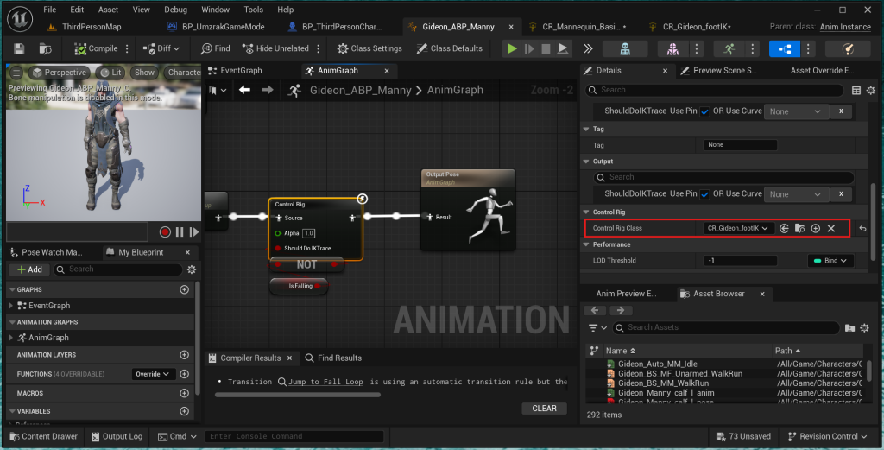Step forward one frame in preview viewport
This screenshot has width=884, height=450.
tap(194, 231)
